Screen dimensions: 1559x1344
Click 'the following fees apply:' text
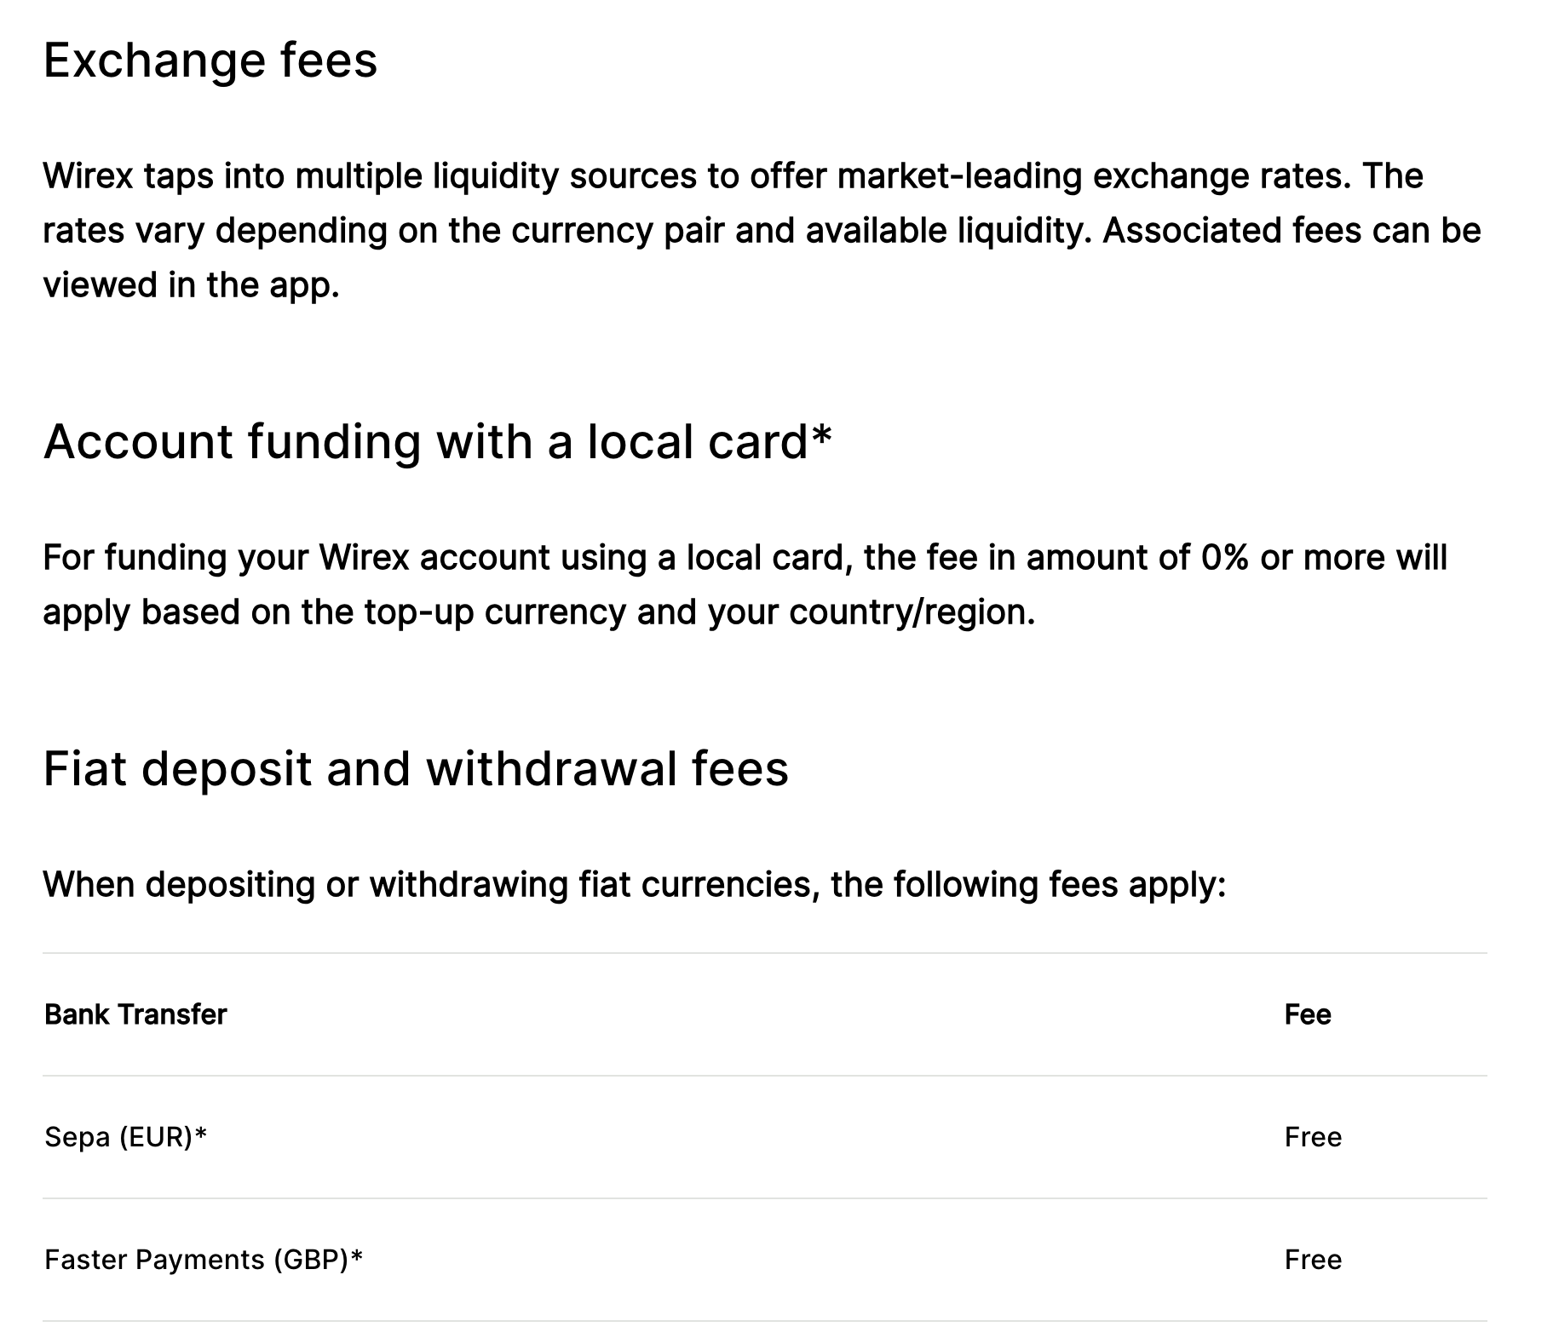click(1029, 885)
